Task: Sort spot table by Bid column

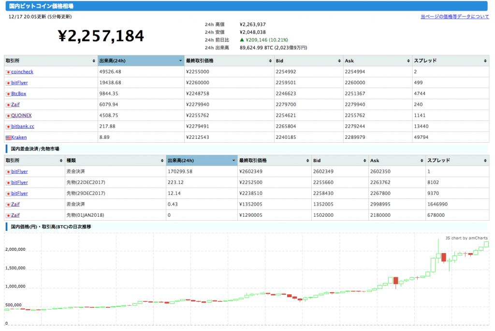Action: pos(309,60)
